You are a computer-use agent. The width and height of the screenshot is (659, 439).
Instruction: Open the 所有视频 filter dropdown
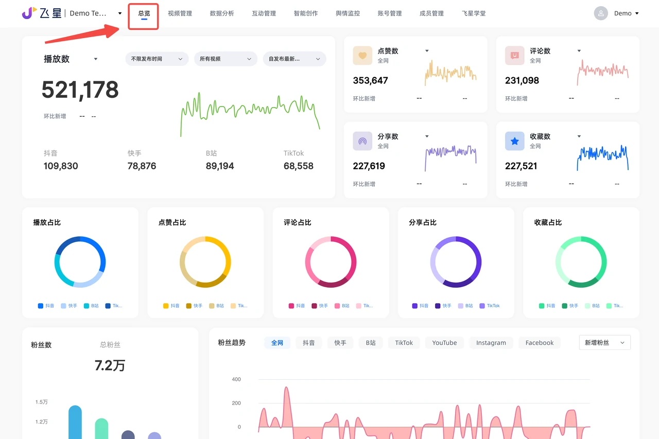pos(225,59)
